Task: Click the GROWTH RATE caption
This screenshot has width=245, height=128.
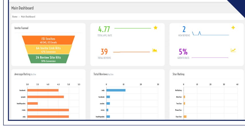Action: point(183,58)
